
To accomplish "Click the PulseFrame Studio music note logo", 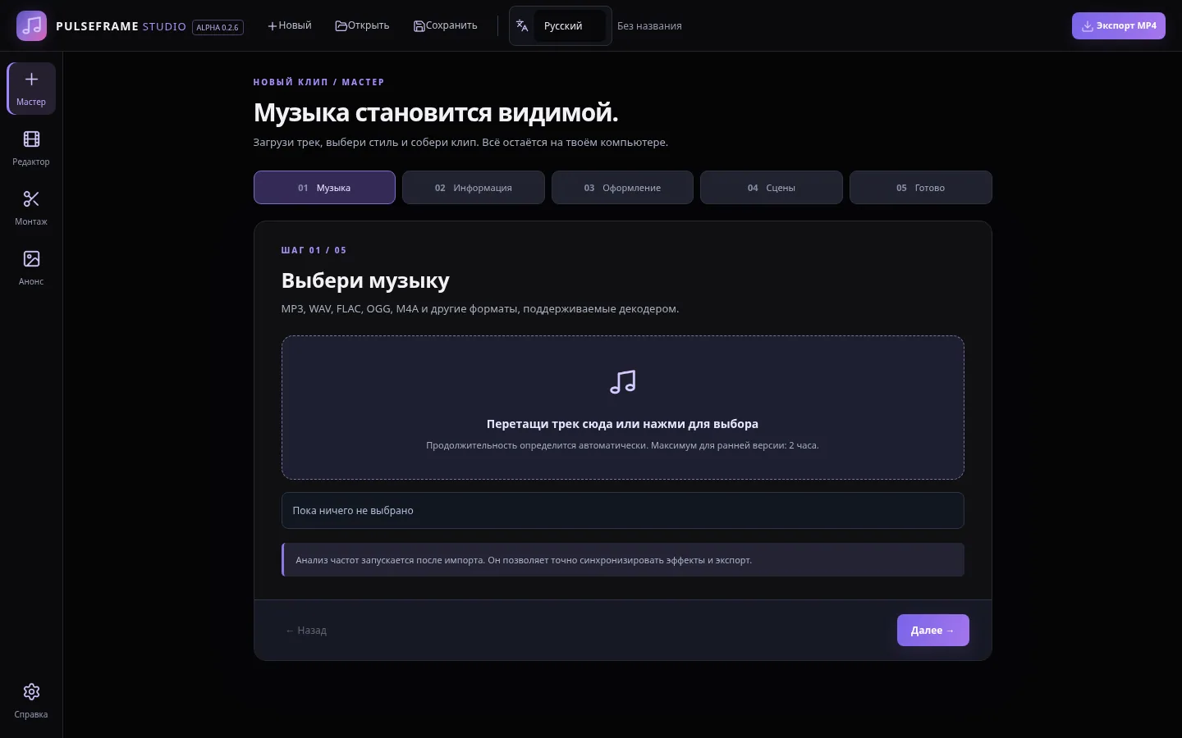I will pos(31,25).
